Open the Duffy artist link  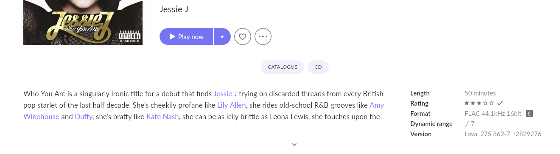[x=84, y=116]
